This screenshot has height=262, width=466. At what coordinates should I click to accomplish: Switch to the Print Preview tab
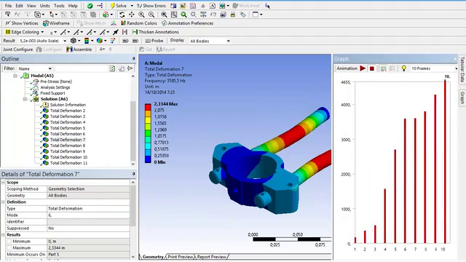pyautogui.click(x=180, y=257)
